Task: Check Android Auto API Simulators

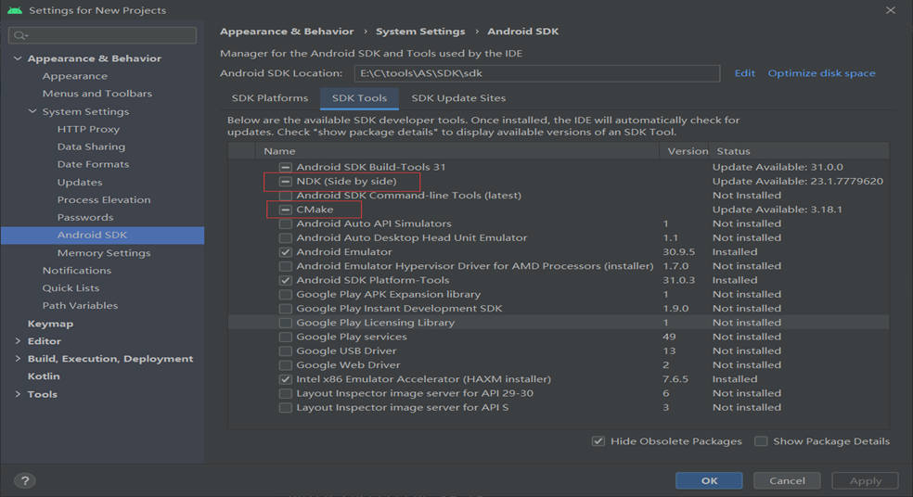Action: click(x=286, y=223)
